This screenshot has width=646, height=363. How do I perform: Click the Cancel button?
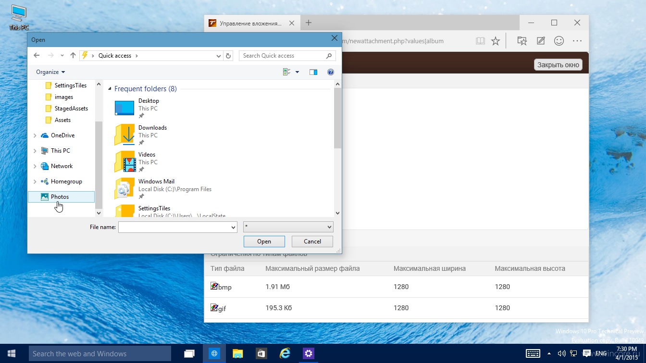pyautogui.click(x=312, y=242)
